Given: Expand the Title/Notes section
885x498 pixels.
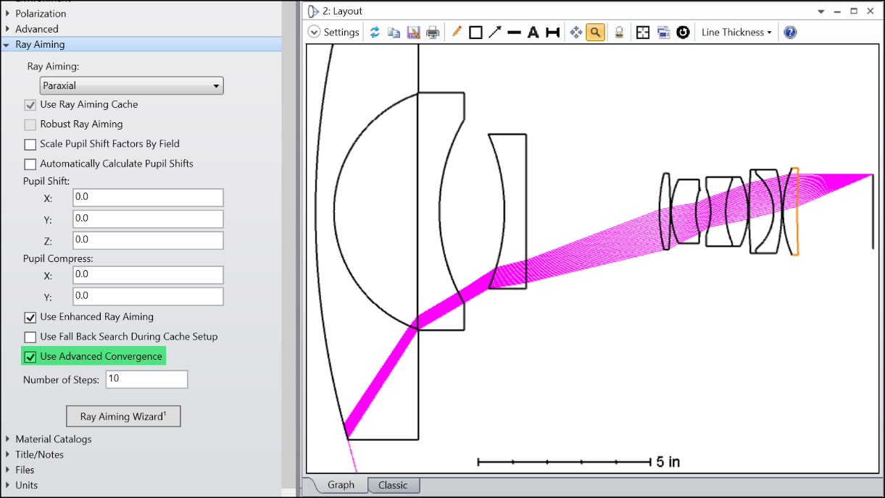Looking at the screenshot, I should 7,455.
